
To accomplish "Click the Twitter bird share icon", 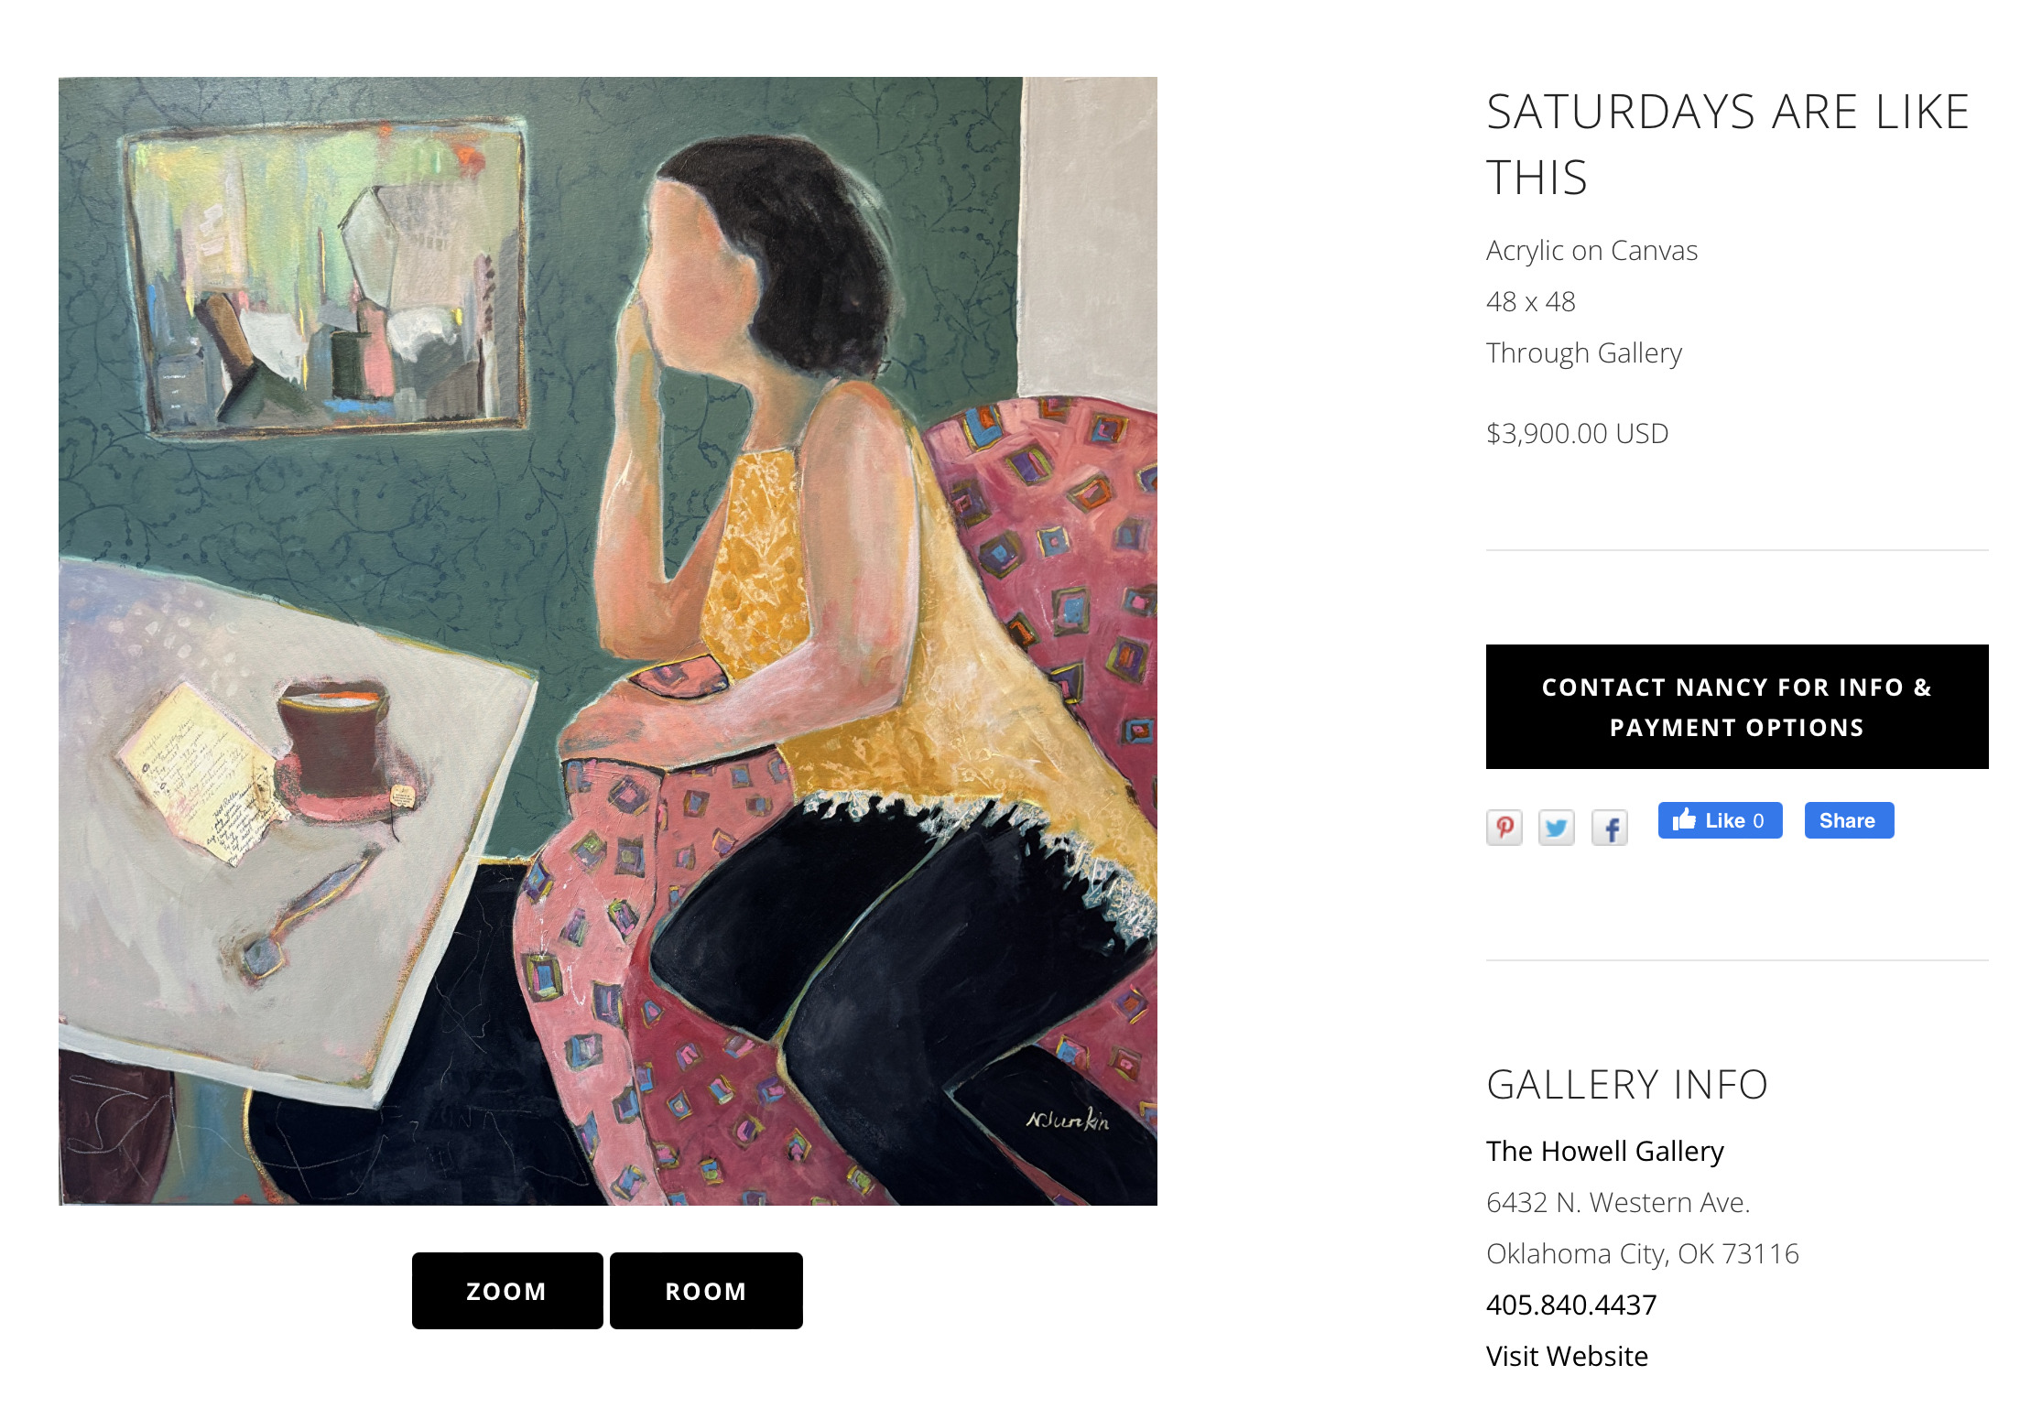I will click(1556, 828).
